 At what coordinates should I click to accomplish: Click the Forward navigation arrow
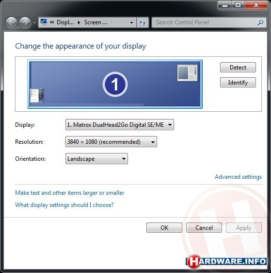click(25, 22)
